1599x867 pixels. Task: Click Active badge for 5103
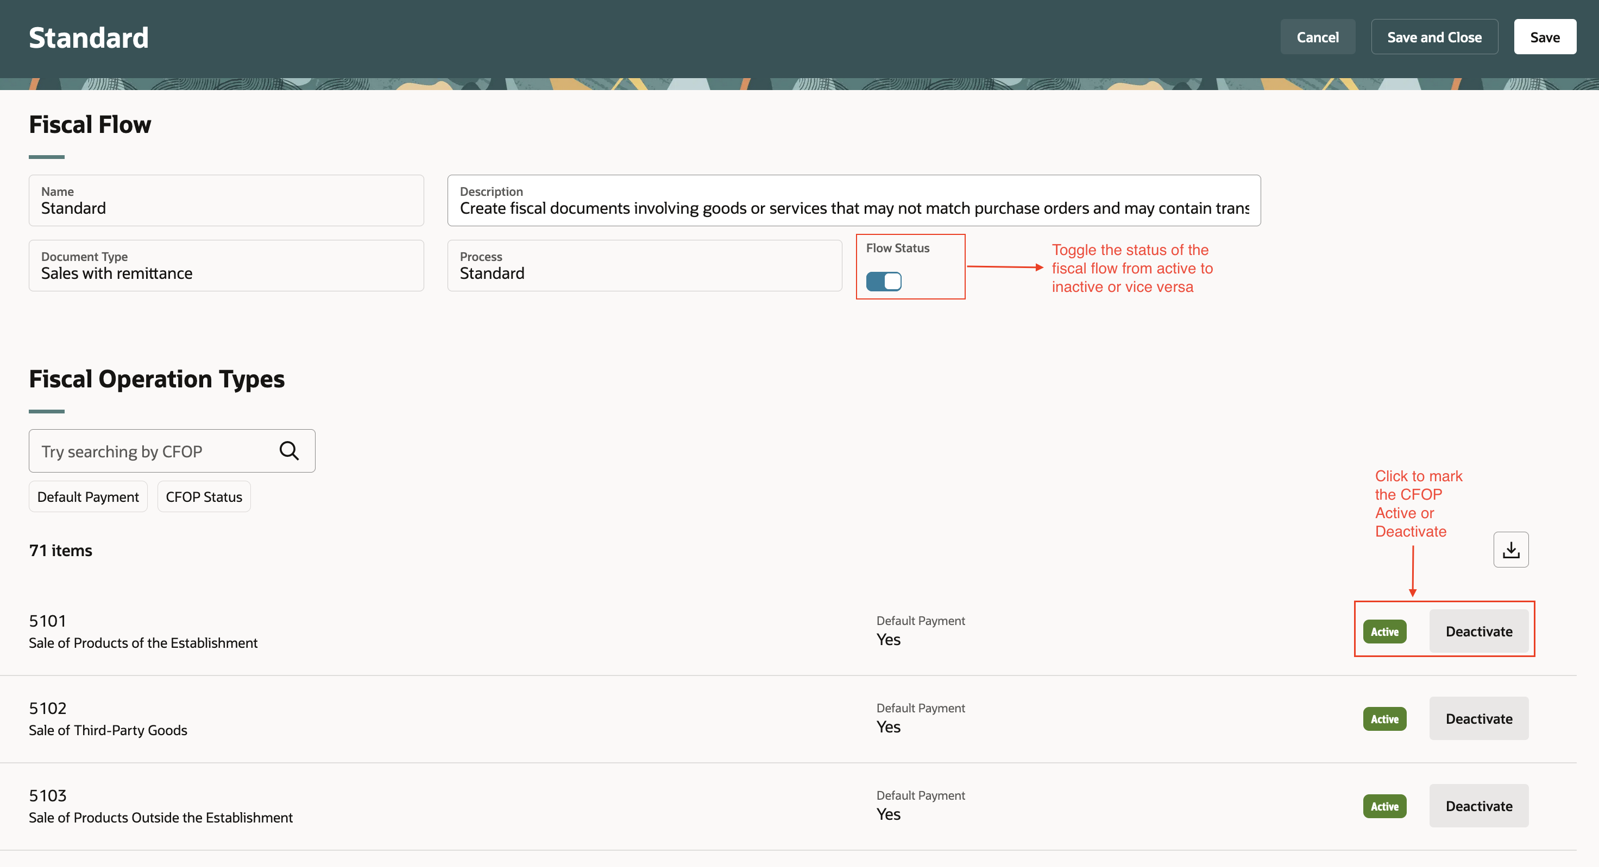1384,807
